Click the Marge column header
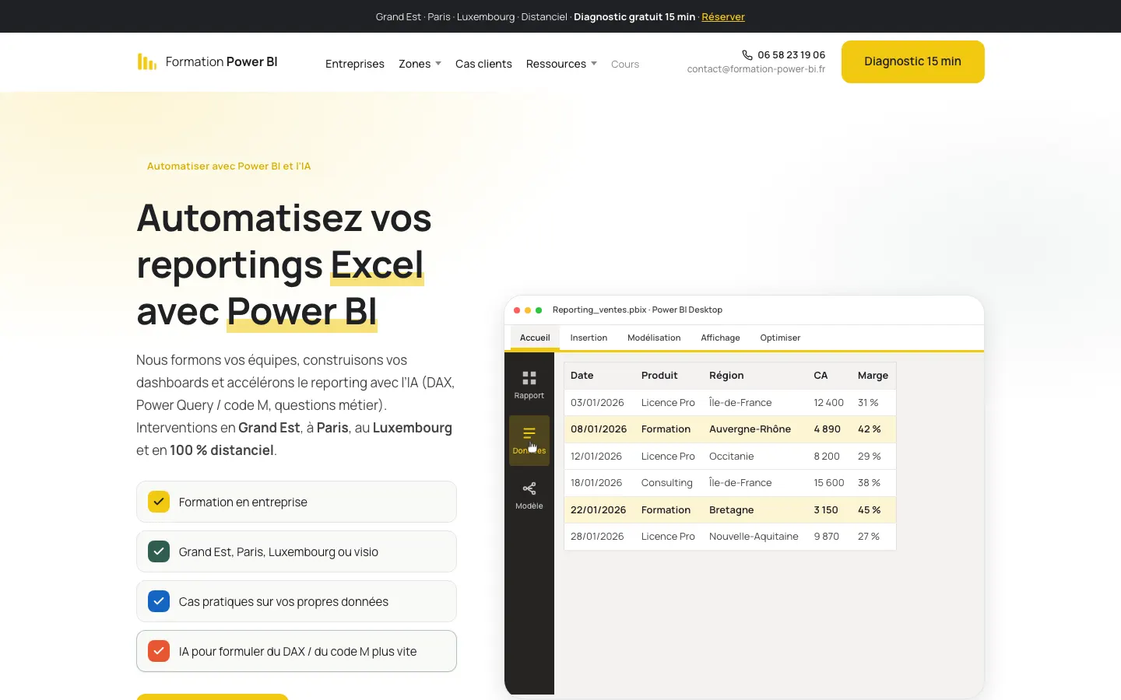Viewport: 1121px width, 700px height. (x=873, y=375)
